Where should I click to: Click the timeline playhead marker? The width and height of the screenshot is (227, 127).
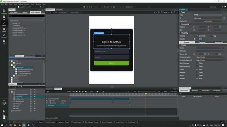pos(146,94)
